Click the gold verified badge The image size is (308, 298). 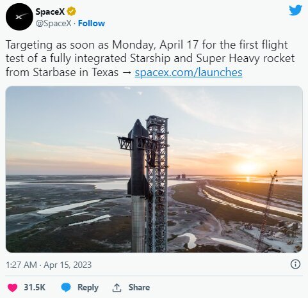[72, 12]
